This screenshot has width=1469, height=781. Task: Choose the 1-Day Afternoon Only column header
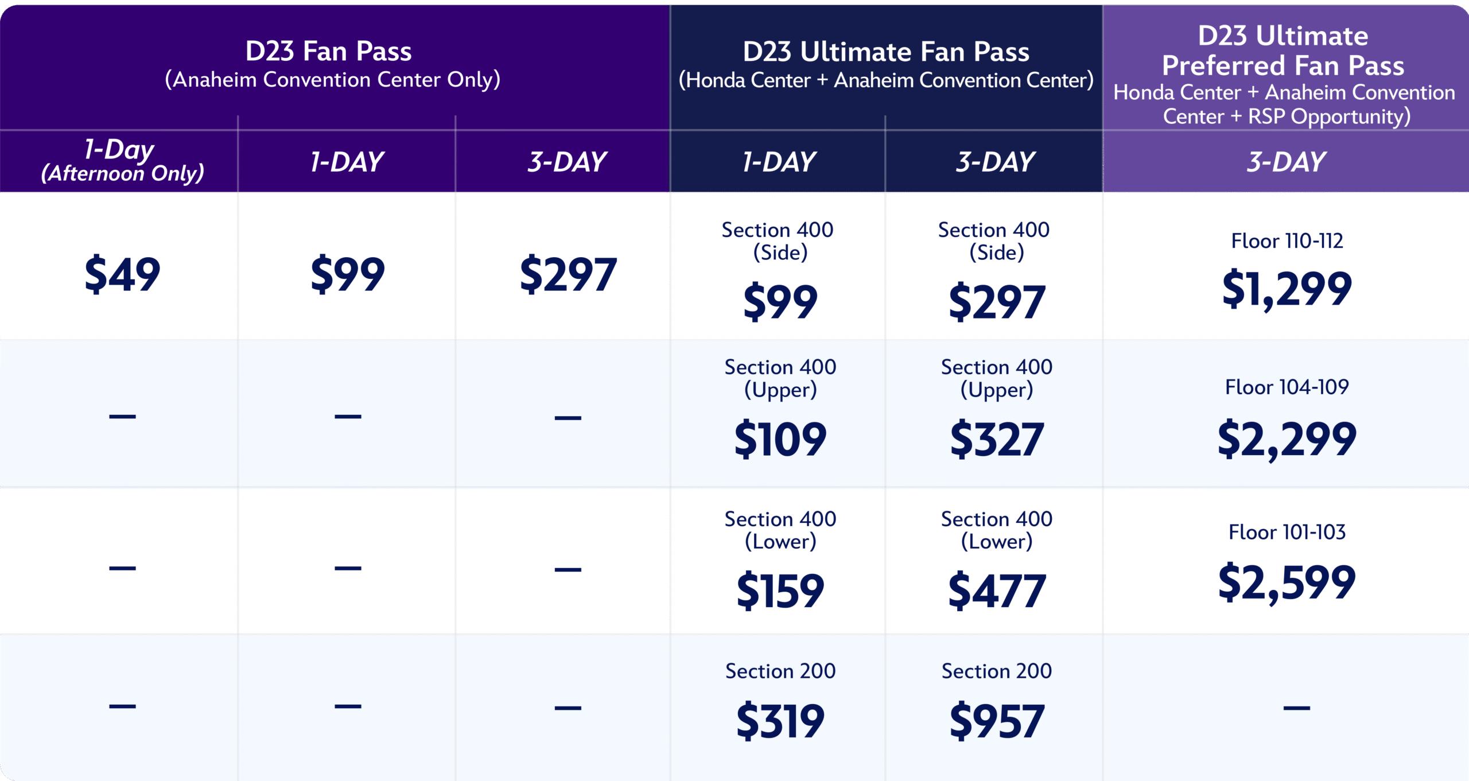(x=122, y=161)
